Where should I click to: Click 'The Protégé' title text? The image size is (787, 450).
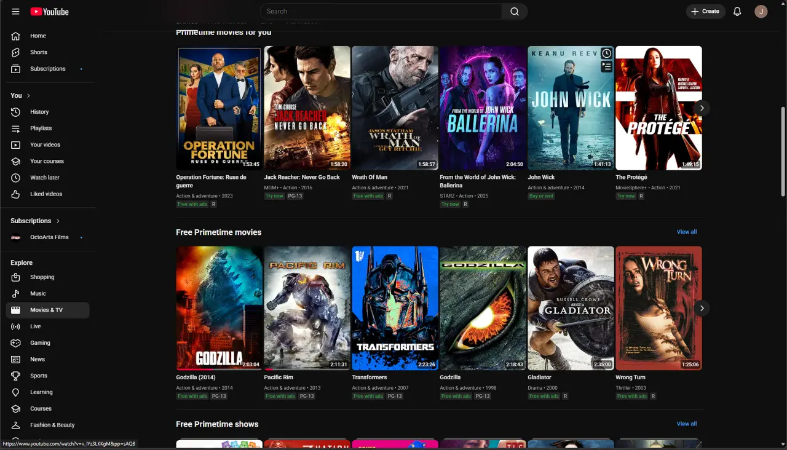point(631,177)
